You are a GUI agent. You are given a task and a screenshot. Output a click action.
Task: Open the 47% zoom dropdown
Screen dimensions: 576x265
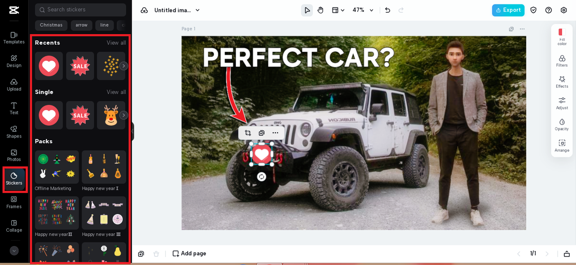coord(363,10)
